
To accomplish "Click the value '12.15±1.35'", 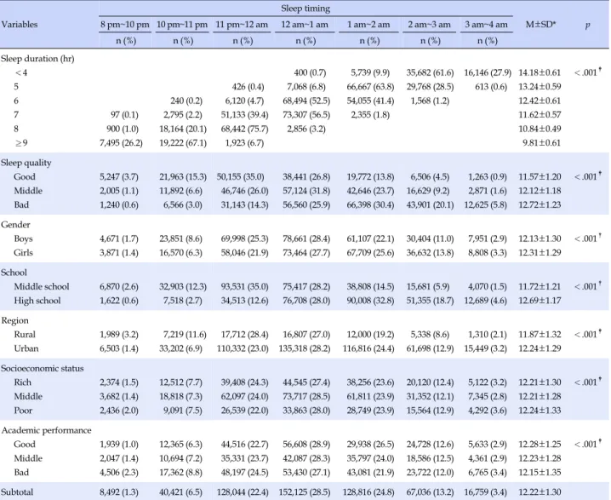I will [x=540, y=473].
